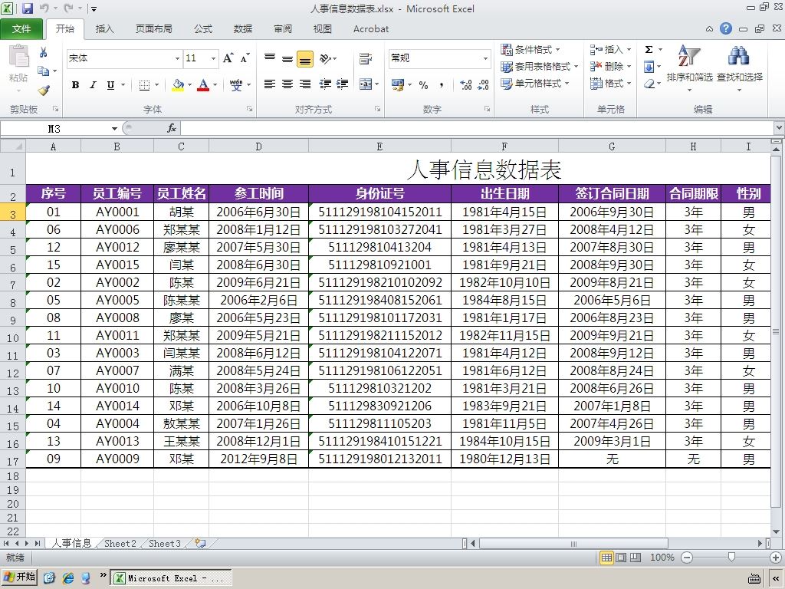Click the decrease indent icon

(x=325, y=84)
